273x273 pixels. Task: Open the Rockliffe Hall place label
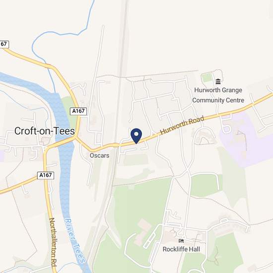tap(181, 249)
